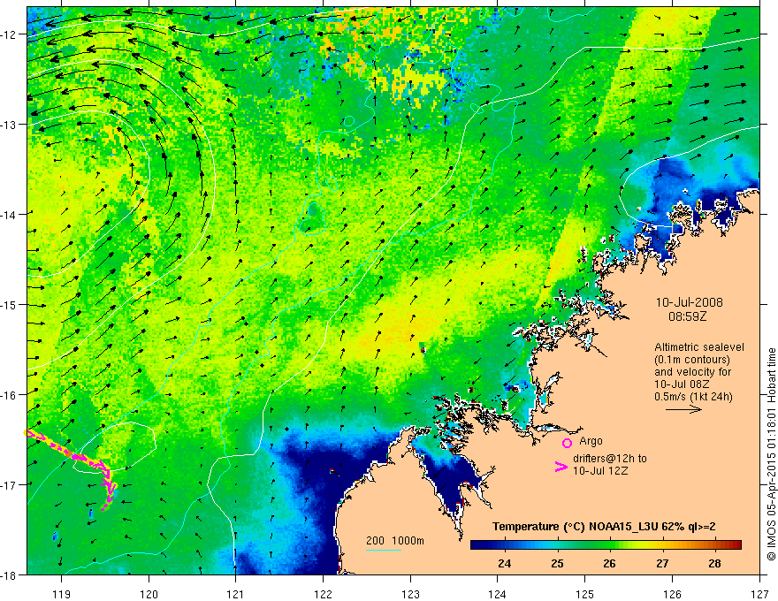Click the 0.5m/s velocity scale arrow
The width and height of the screenshot is (778, 601).
[x=683, y=409]
